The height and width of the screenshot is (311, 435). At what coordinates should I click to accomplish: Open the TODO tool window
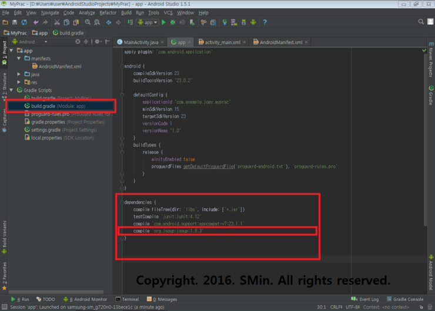click(46, 299)
